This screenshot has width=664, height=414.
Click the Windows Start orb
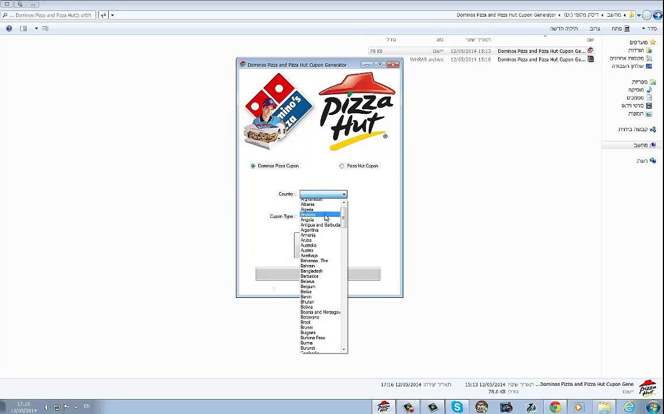click(653, 407)
